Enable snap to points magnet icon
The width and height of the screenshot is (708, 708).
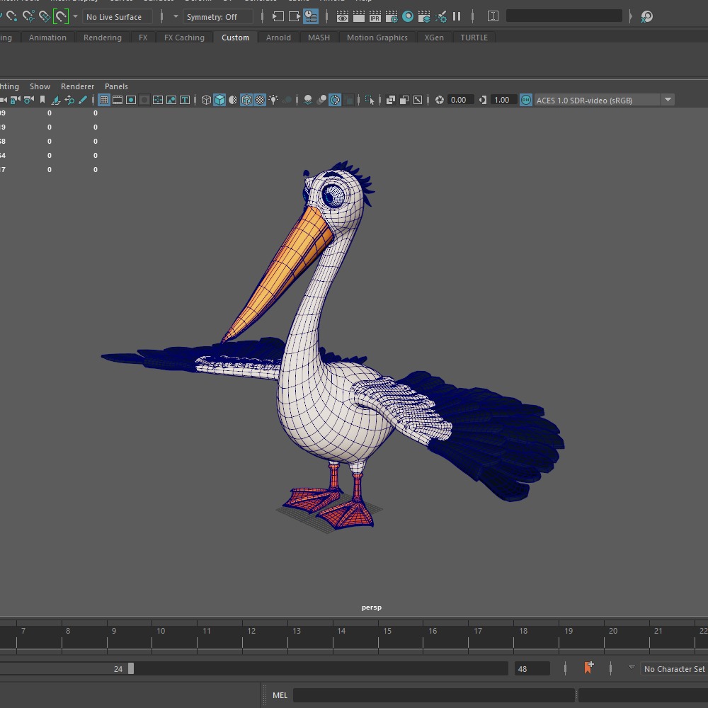pos(12,17)
